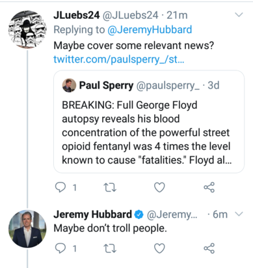Screen dimensions: 253x268
Task: Open the dropdown arrow on JLuebs24's tweet
Action: [239, 15]
